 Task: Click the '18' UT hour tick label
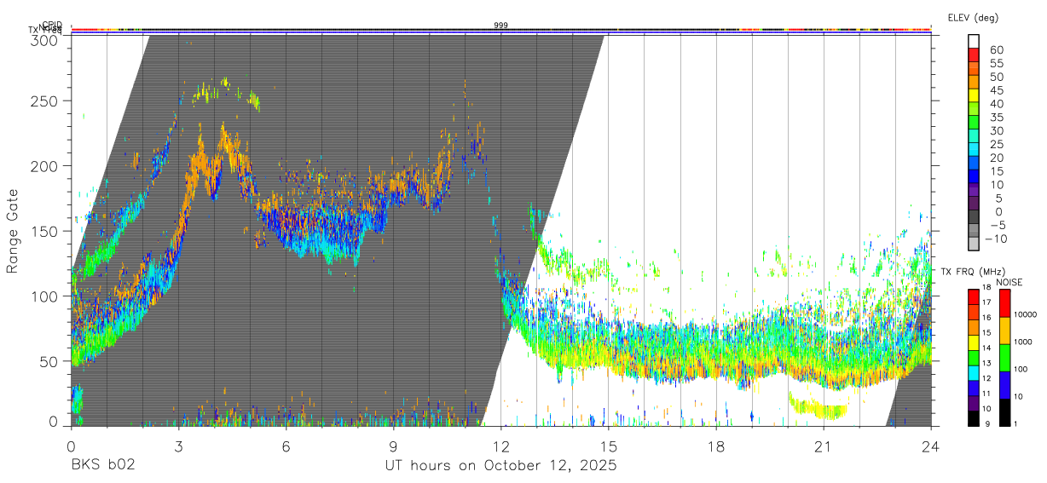point(715,446)
